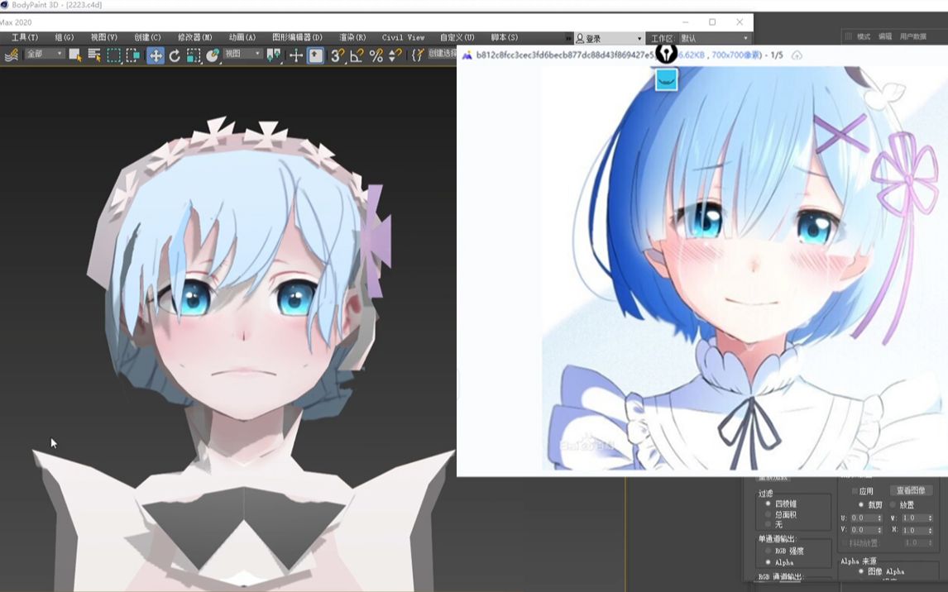The height and width of the screenshot is (592, 948).
Task: Enable the angle snap toggle icon
Action: tap(356, 56)
